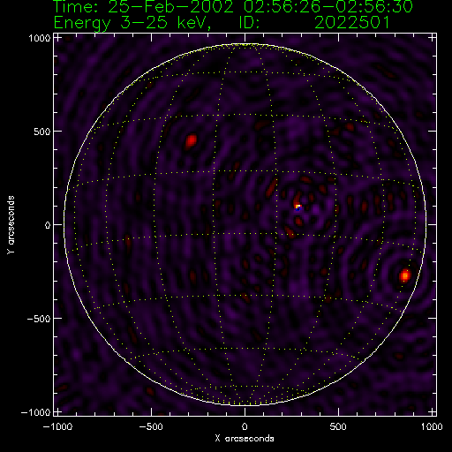Click the bright orange source near the west limb
This screenshot has height=452, width=452.
[x=405, y=275]
